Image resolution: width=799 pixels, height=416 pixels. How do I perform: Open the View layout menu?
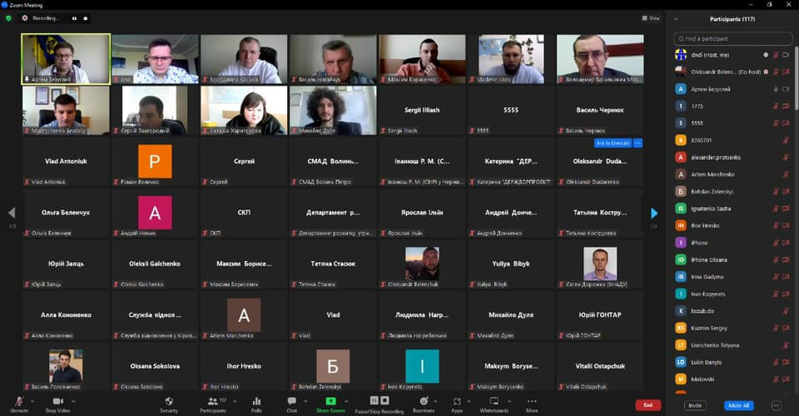point(651,17)
